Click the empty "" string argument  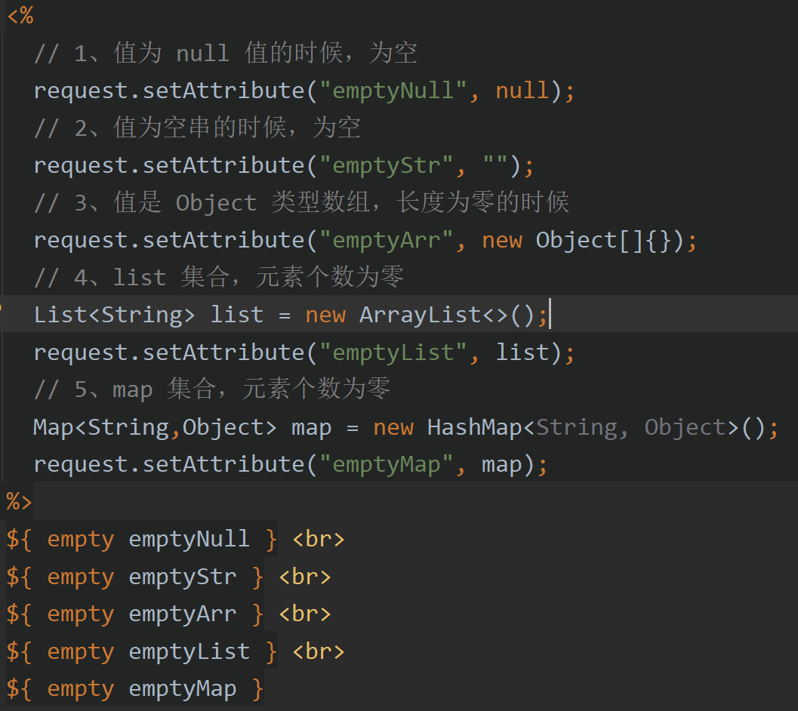[x=495, y=162]
